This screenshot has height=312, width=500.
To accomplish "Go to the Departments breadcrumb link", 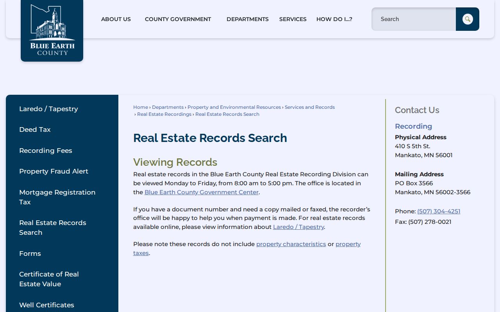I will [168, 107].
